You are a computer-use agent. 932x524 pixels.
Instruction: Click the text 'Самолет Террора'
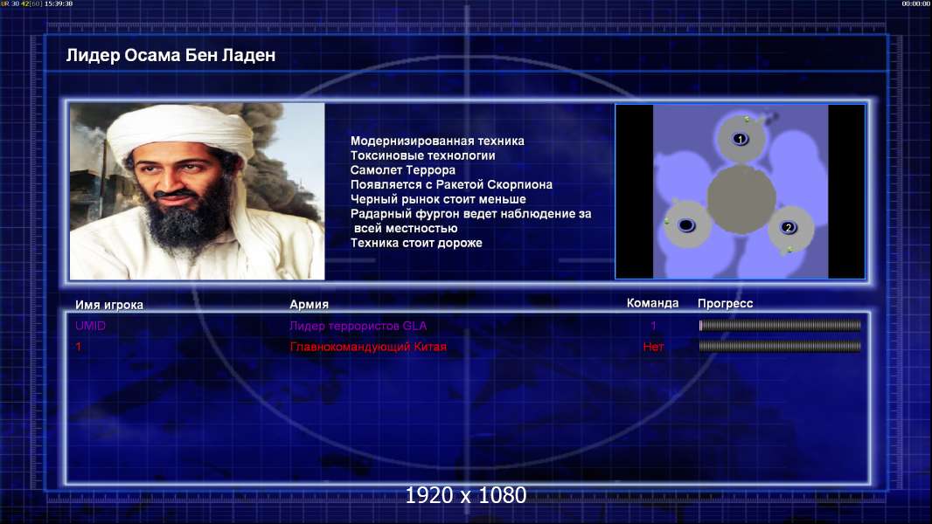click(403, 169)
